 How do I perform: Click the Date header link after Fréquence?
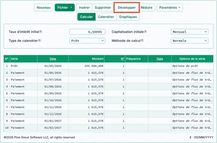tap(160, 59)
